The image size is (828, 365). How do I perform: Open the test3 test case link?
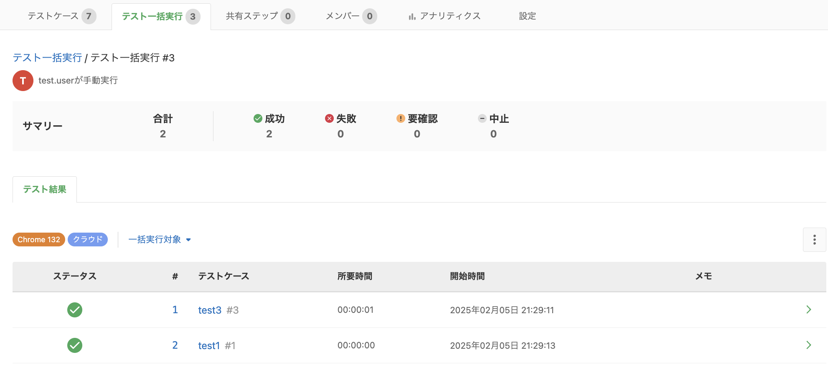pos(210,310)
